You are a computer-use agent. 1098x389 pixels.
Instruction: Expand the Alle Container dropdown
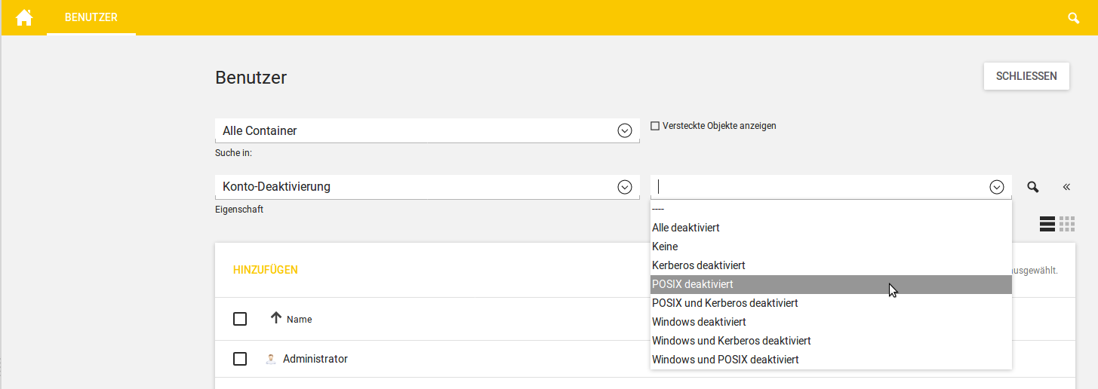(624, 130)
